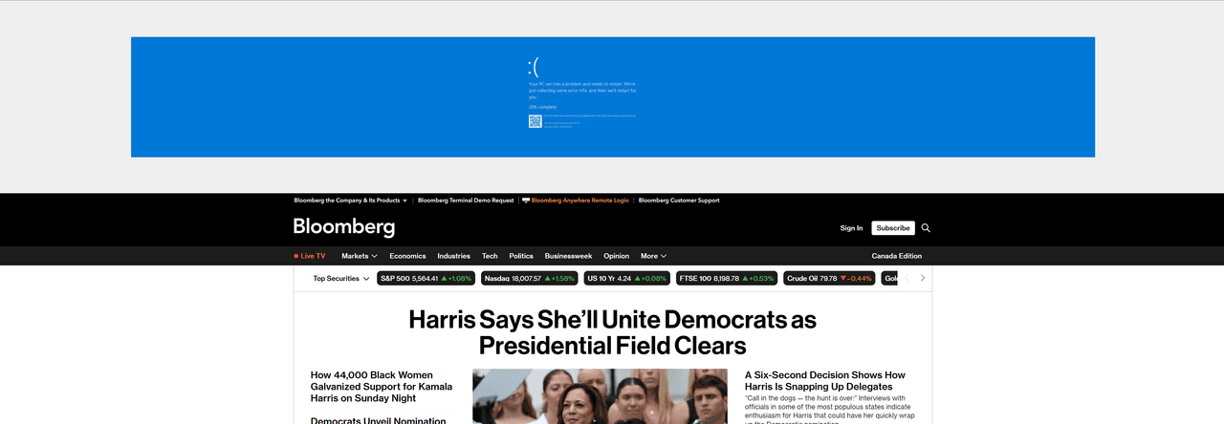Expand Bloomberg the Company & Its Products
This screenshot has height=424, width=1224.
point(351,201)
